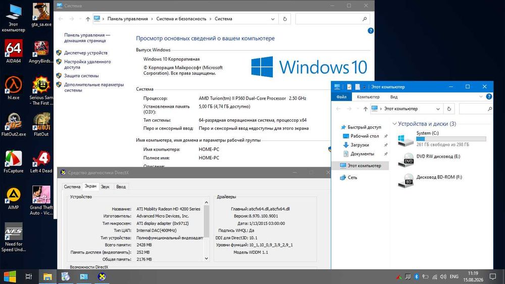The image size is (505, 284).
Task: Go to 'Панель управления — домашняя страница'
Action: 87,38
